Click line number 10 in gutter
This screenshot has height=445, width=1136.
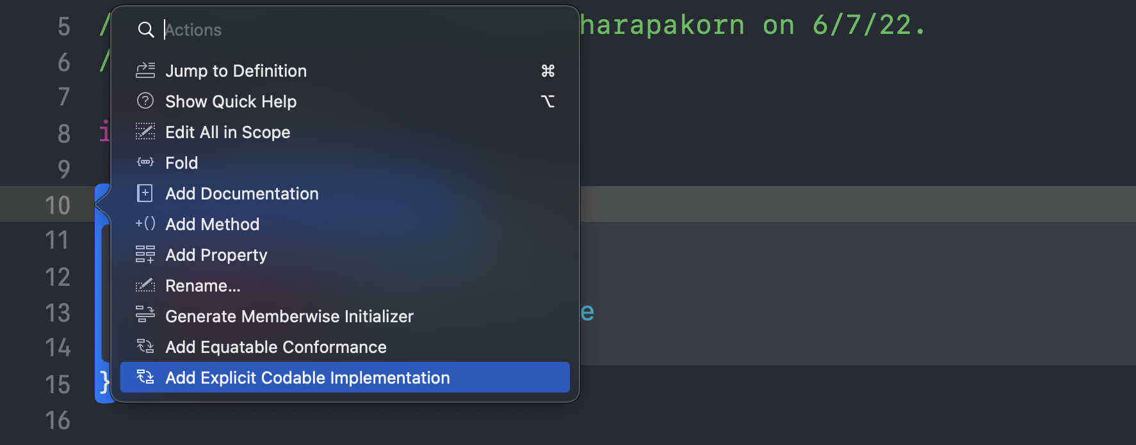pos(58,205)
